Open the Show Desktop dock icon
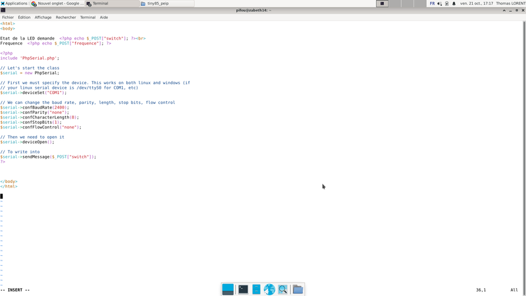 click(228, 289)
